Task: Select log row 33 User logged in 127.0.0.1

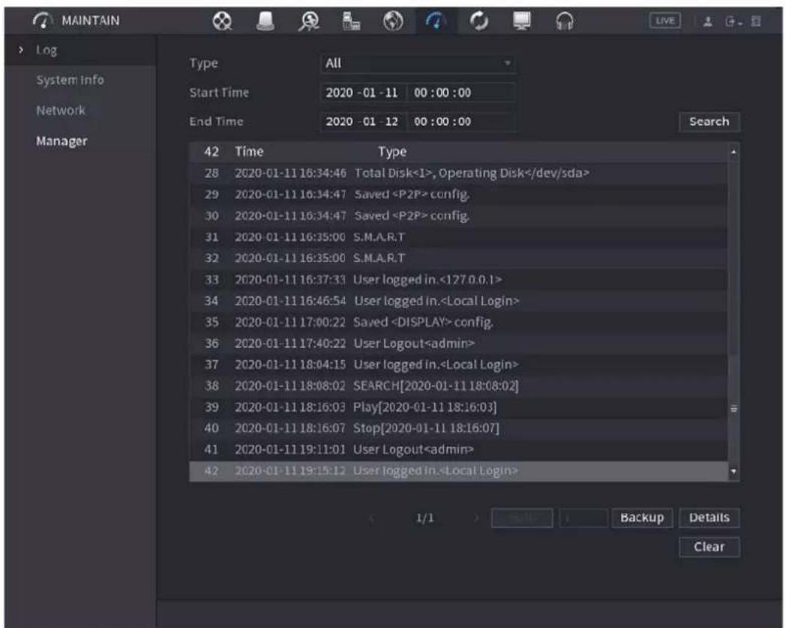Action: 458,280
